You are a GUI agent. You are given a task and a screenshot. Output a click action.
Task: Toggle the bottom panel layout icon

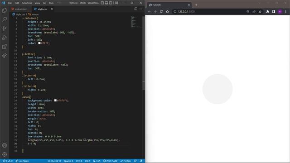[106, 3]
